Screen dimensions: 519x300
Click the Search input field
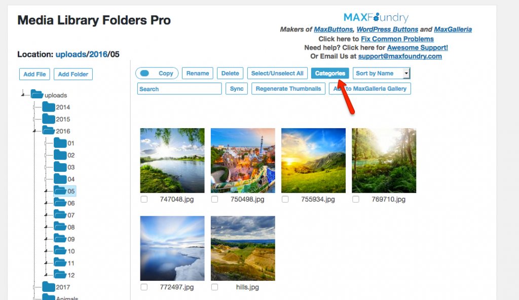[x=179, y=89]
